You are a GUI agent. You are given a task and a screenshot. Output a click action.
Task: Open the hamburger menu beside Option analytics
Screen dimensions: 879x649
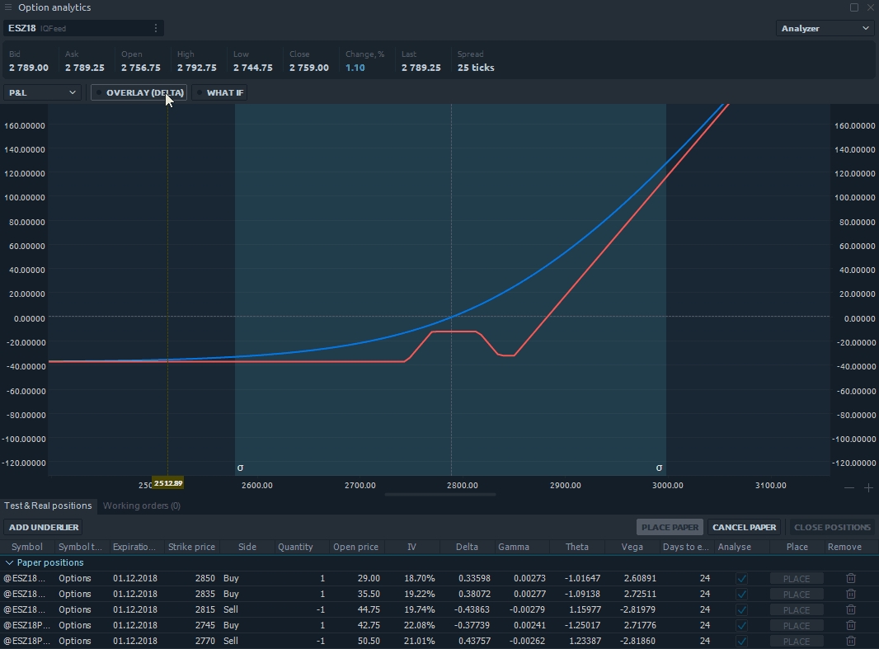pyautogui.click(x=8, y=7)
